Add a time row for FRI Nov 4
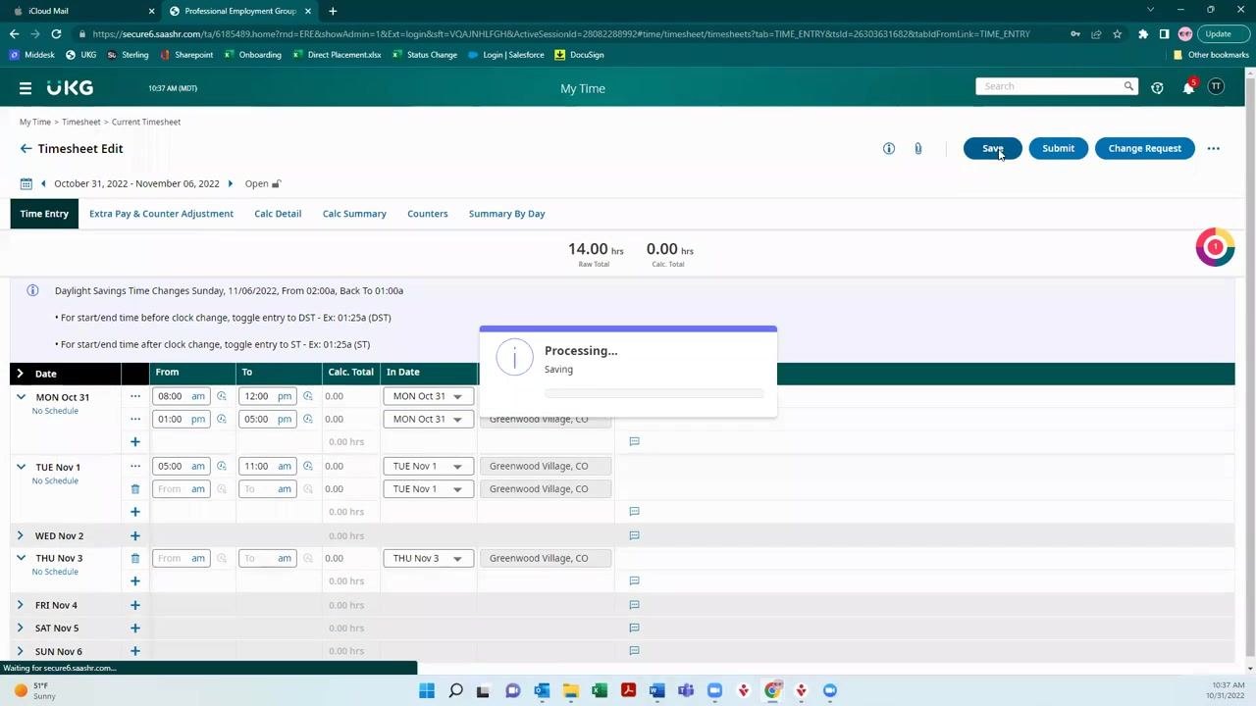This screenshot has height=706, width=1256. point(135,605)
